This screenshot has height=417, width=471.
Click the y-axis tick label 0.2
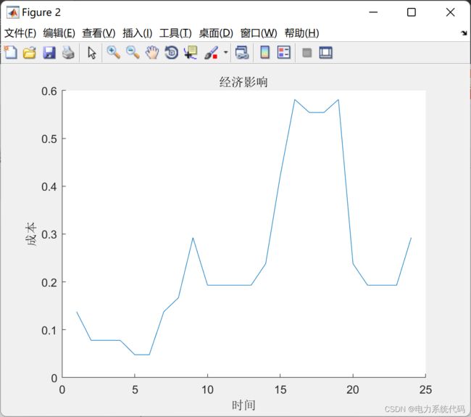click(x=49, y=283)
